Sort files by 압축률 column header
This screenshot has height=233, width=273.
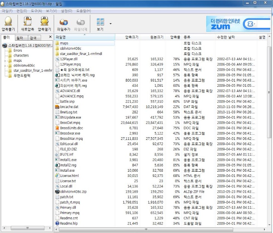coord(175,37)
